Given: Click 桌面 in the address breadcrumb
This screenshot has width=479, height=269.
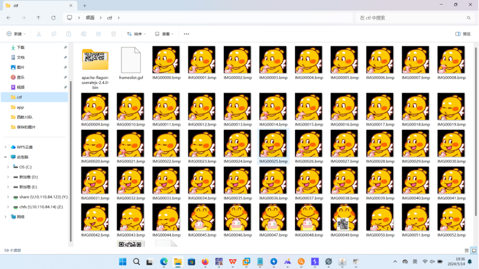Looking at the screenshot, I should 90,18.
